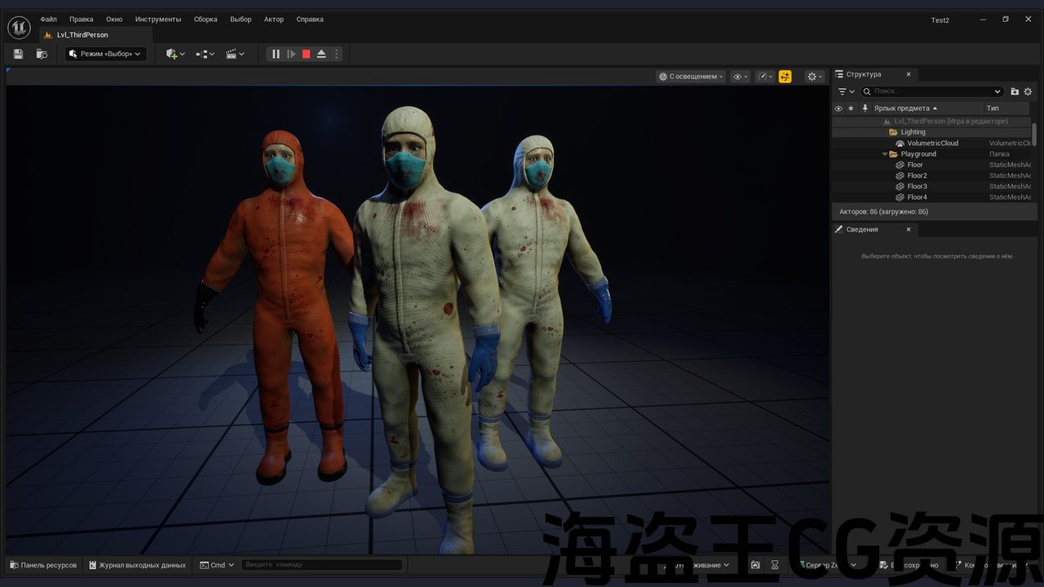Switch to the Сведения tab
The width and height of the screenshot is (1044, 587).
point(862,230)
